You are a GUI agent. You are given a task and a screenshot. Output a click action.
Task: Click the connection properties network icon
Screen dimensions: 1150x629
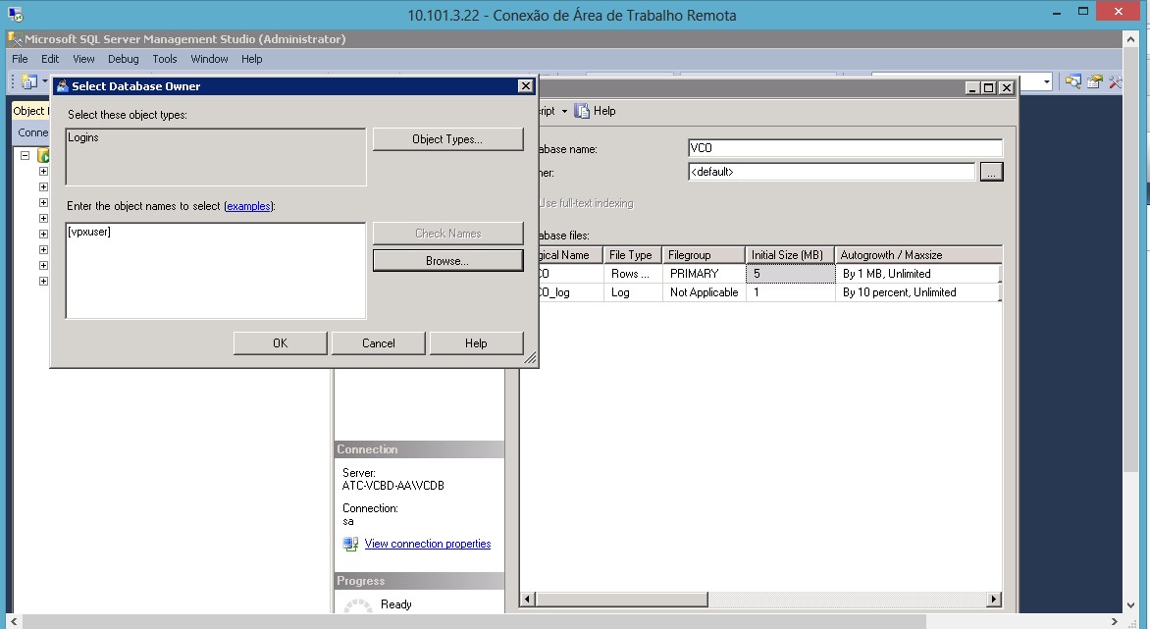click(350, 544)
